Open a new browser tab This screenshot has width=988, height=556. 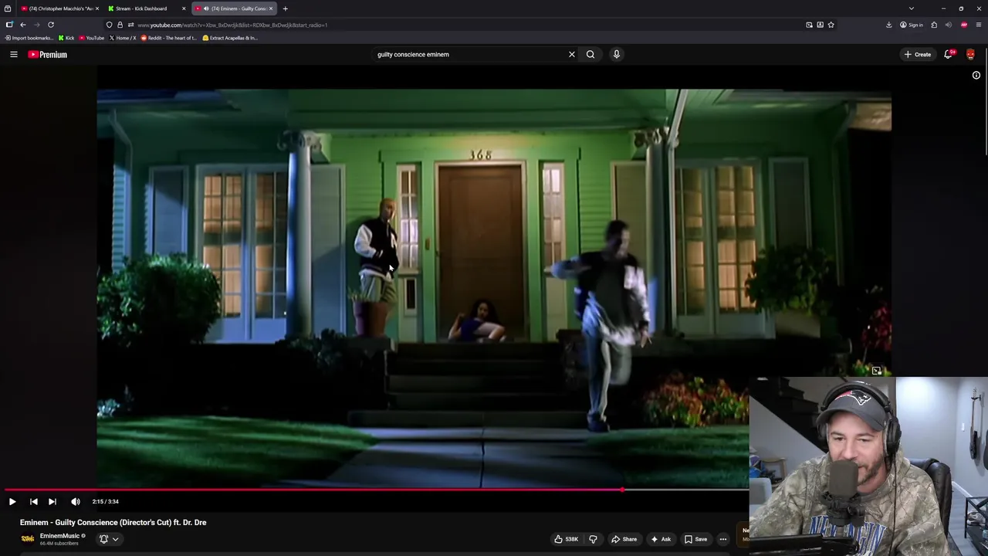pyautogui.click(x=285, y=8)
